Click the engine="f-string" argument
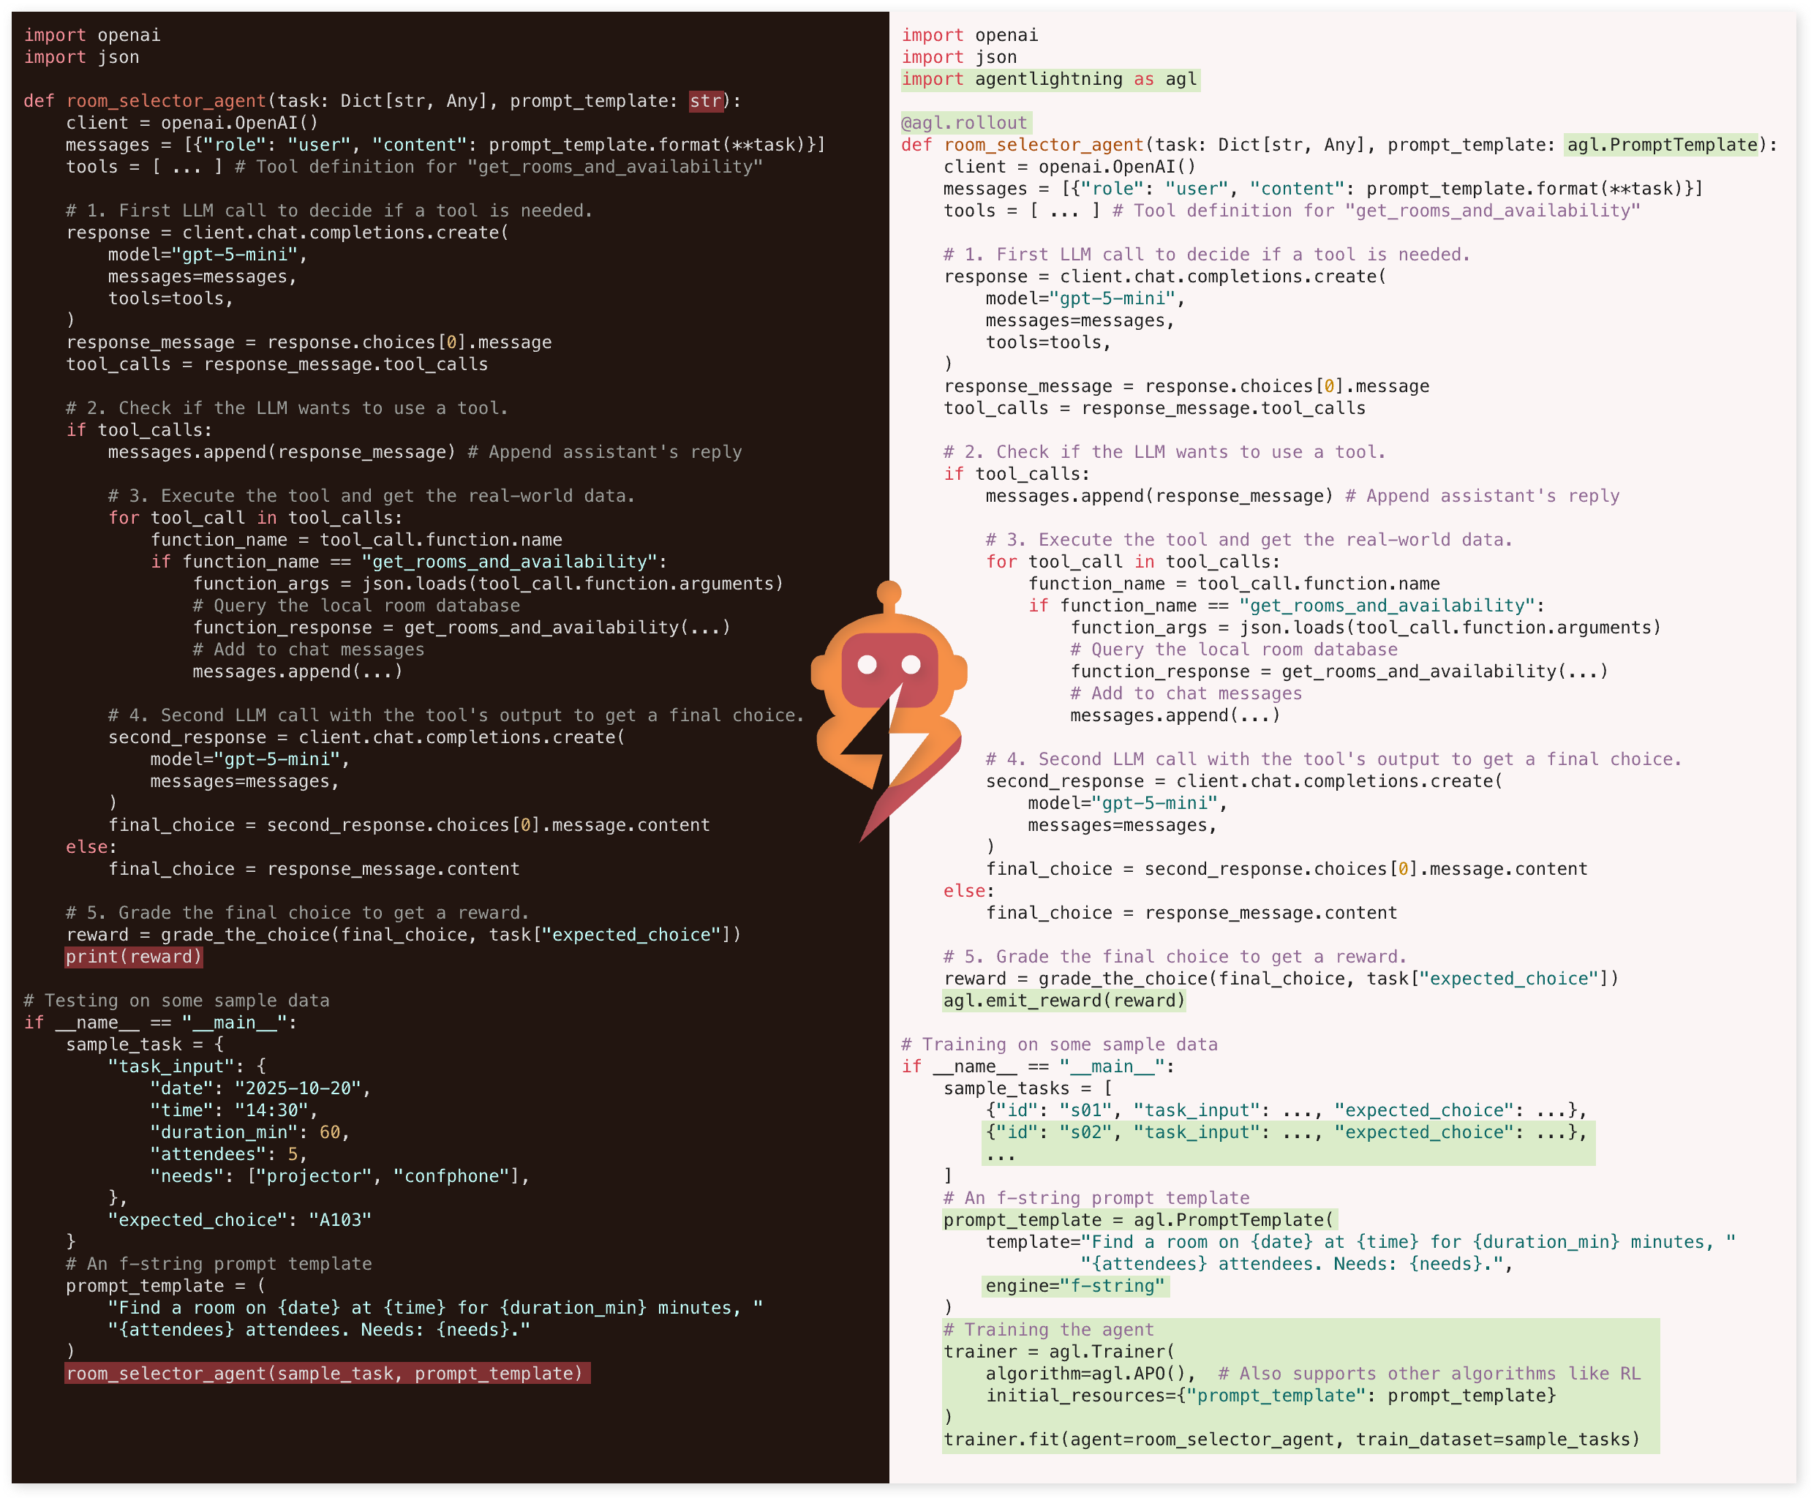The height and width of the screenshot is (1498, 1811). [x=1075, y=1286]
